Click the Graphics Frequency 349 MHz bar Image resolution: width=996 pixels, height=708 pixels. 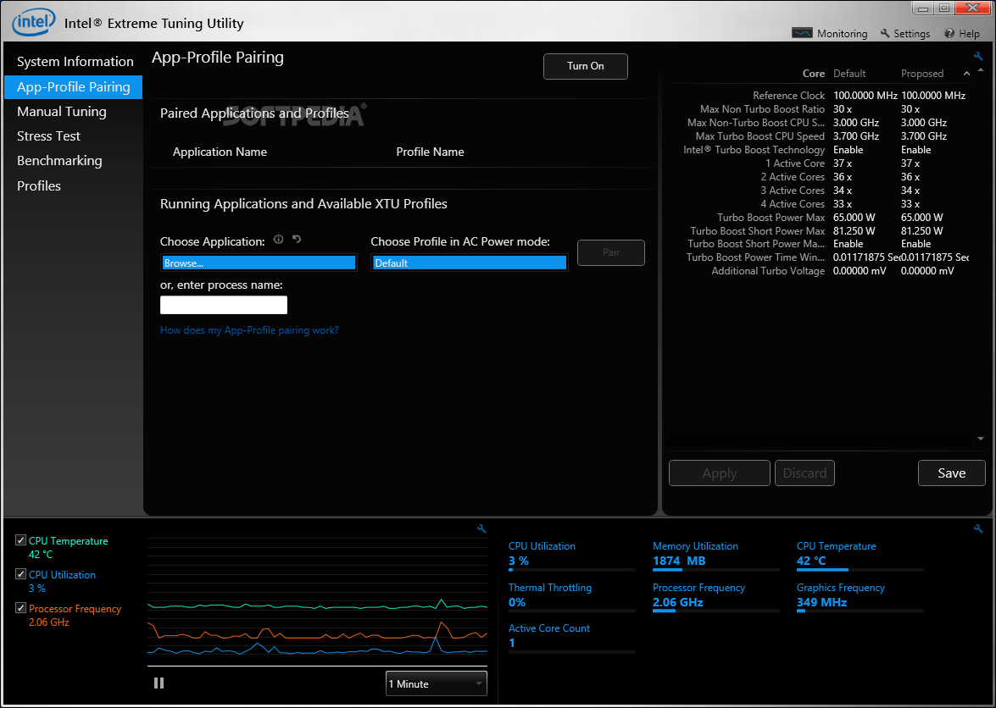[x=860, y=611]
